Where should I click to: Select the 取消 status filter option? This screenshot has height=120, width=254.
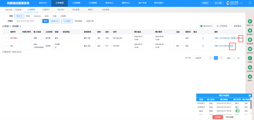point(28,16)
